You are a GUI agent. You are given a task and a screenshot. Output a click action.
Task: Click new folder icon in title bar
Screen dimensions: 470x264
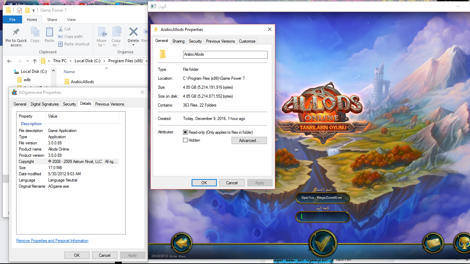[x=27, y=10]
